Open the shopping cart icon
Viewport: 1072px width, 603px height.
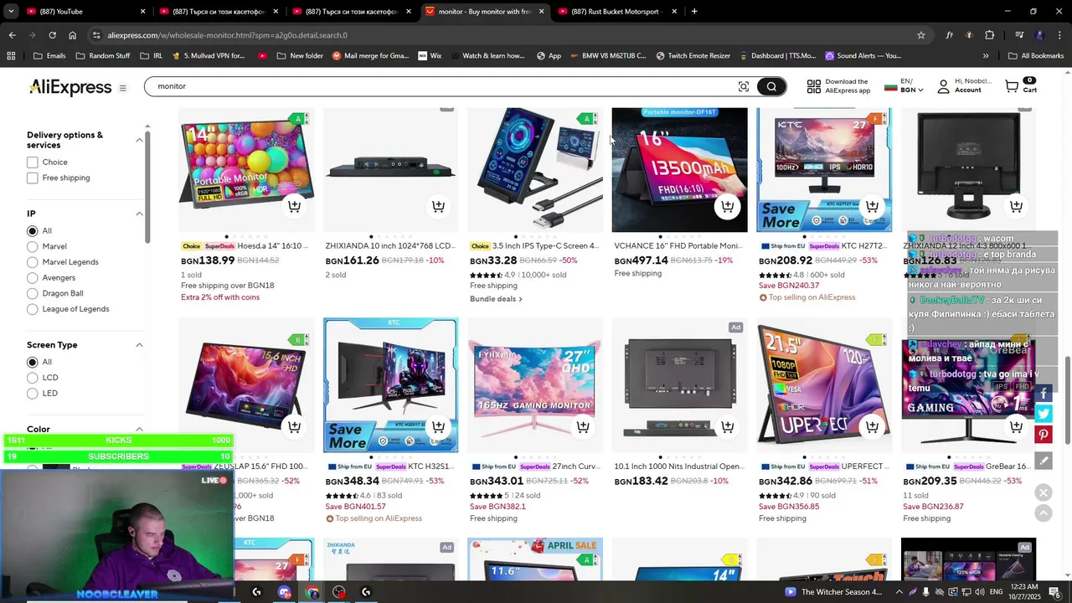point(1012,86)
